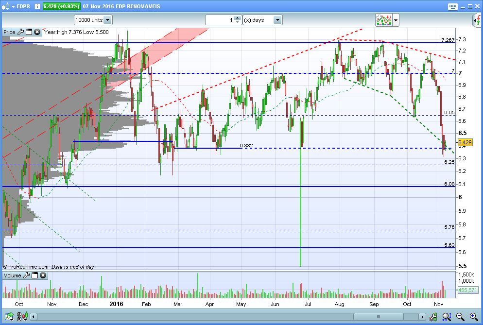The image size is (483, 325).
Task: Click the EDPR ticker dropdown arrow
Action: coord(13,7)
